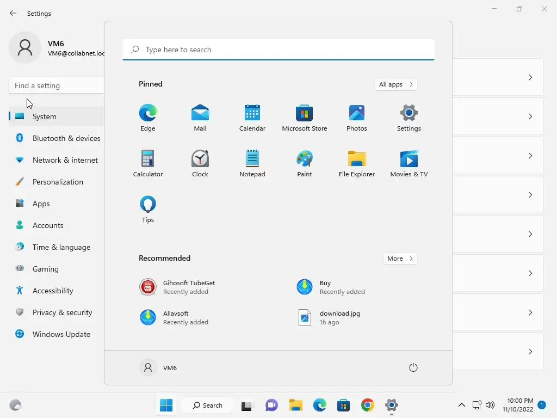Open Privacy & security settings
Screen dimensions: 557x418
pyautogui.click(x=57, y=312)
